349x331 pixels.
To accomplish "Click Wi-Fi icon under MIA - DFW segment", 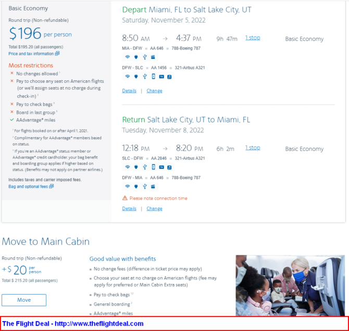I will coord(127,57).
